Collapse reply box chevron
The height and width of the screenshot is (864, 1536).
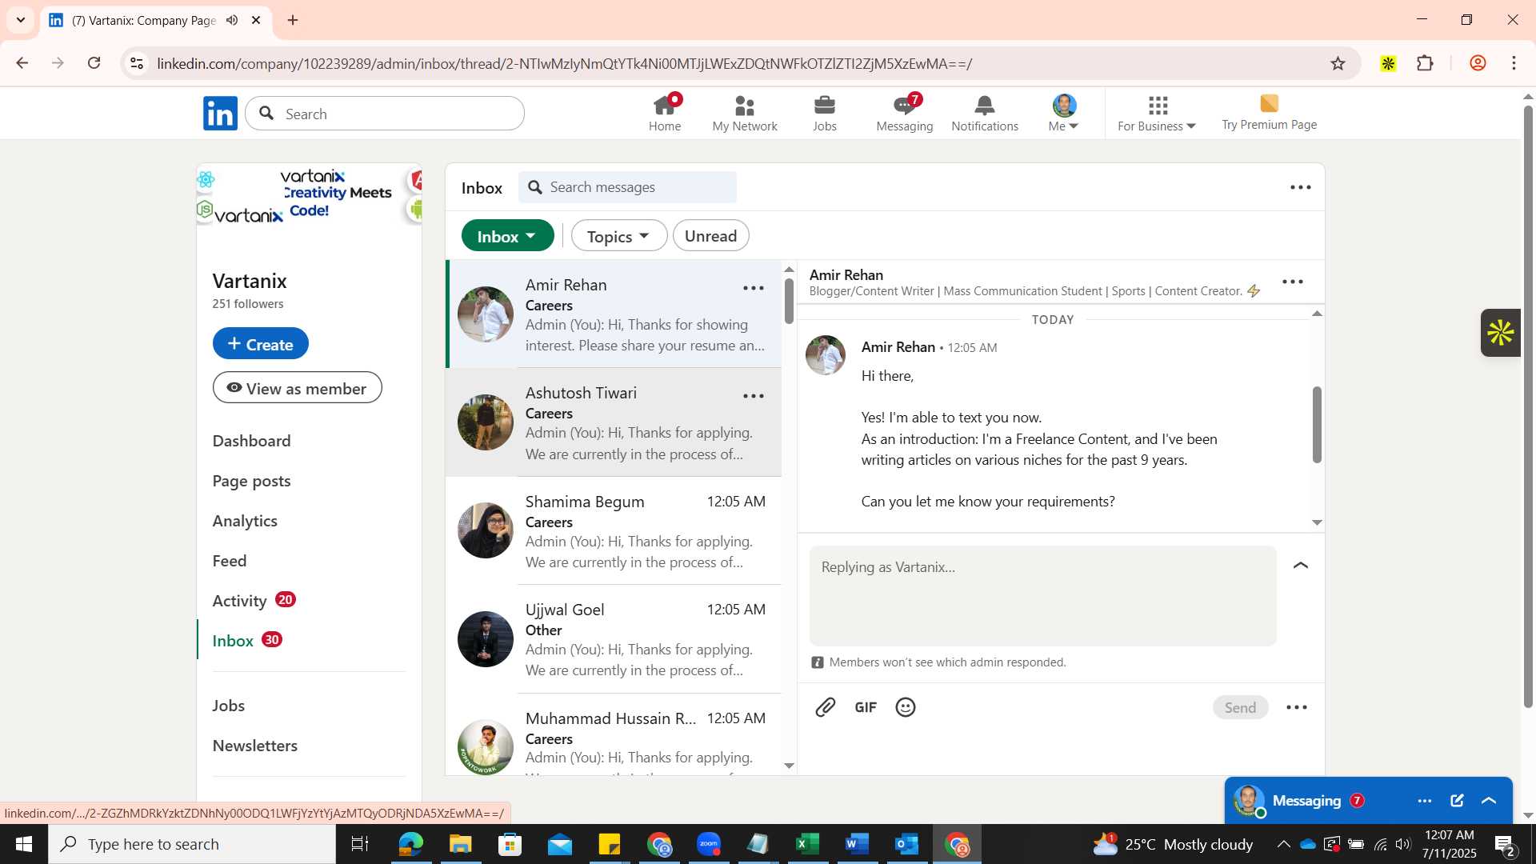(x=1300, y=566)
